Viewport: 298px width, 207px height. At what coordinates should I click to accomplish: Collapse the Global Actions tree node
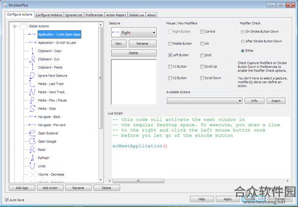point(14,26)
